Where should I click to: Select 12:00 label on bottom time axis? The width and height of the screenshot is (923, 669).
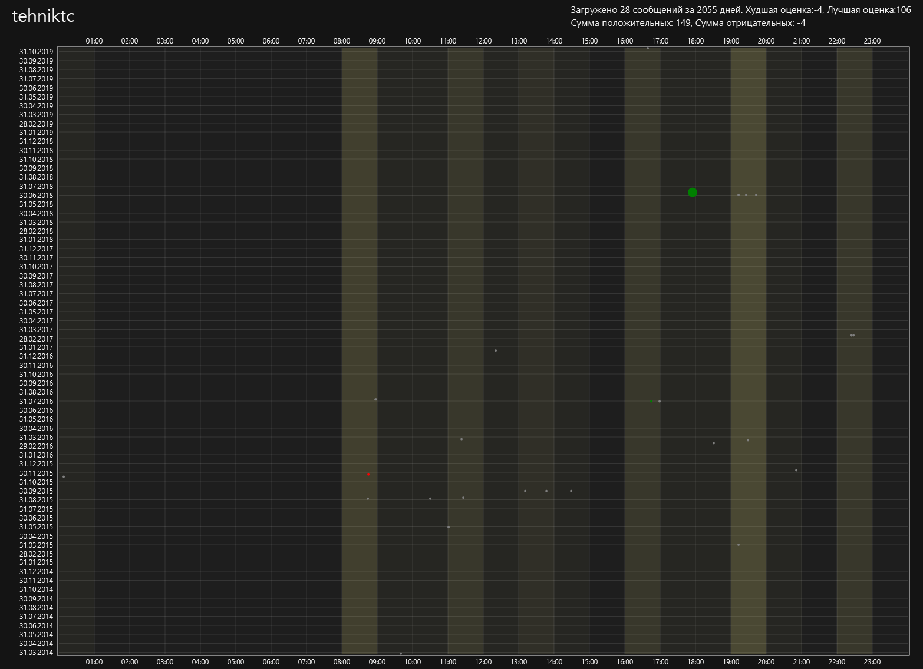click(x=483, y=662)
